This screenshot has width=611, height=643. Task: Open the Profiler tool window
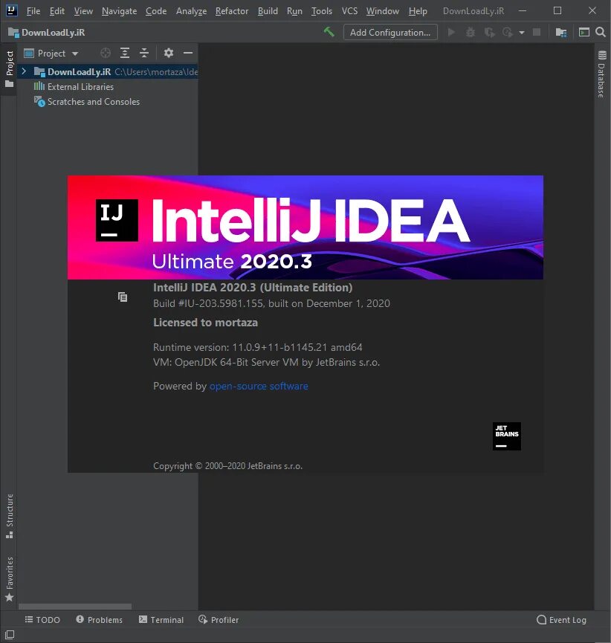[x=219, y=620]
